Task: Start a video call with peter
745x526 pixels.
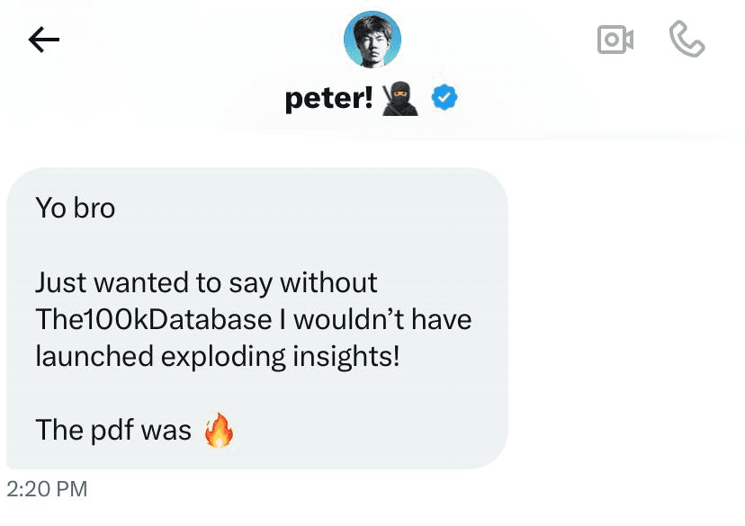Action: (615, 40)
